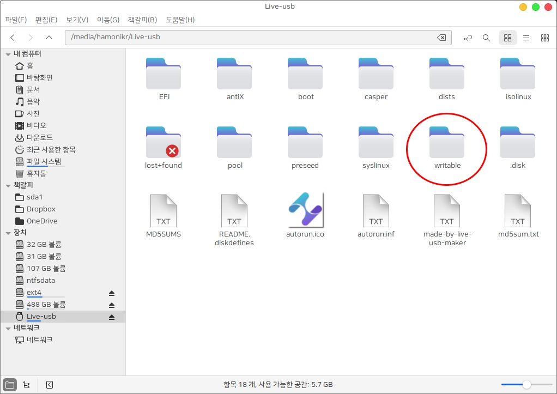
Task: Navigate up to the parent folder
Action: point(49,38)
